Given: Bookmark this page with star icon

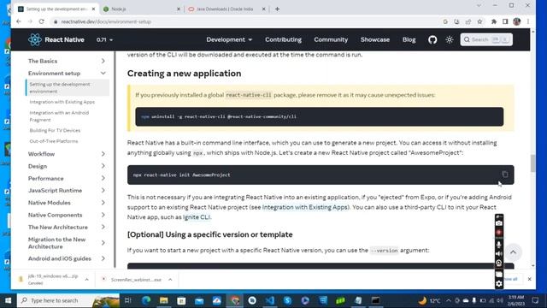Looking at the screenshot, I should tap(479, 21).
